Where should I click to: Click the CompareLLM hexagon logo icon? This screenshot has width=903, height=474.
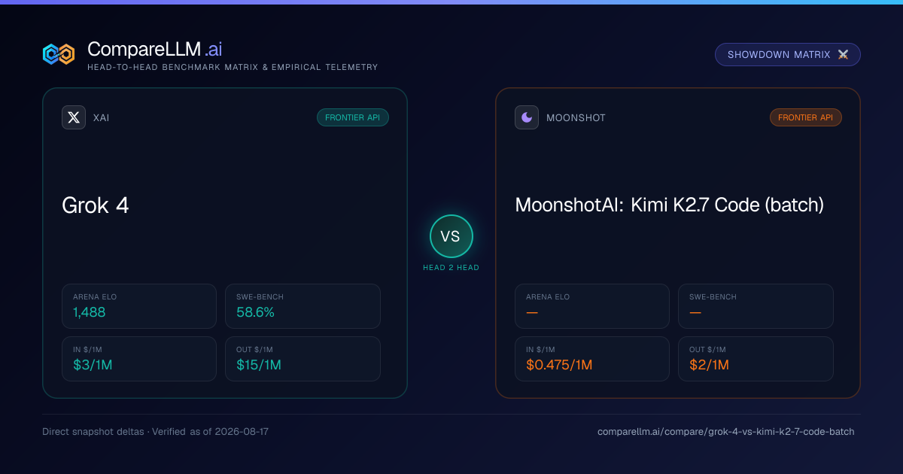pyautogui.click(x=59, y=54)
